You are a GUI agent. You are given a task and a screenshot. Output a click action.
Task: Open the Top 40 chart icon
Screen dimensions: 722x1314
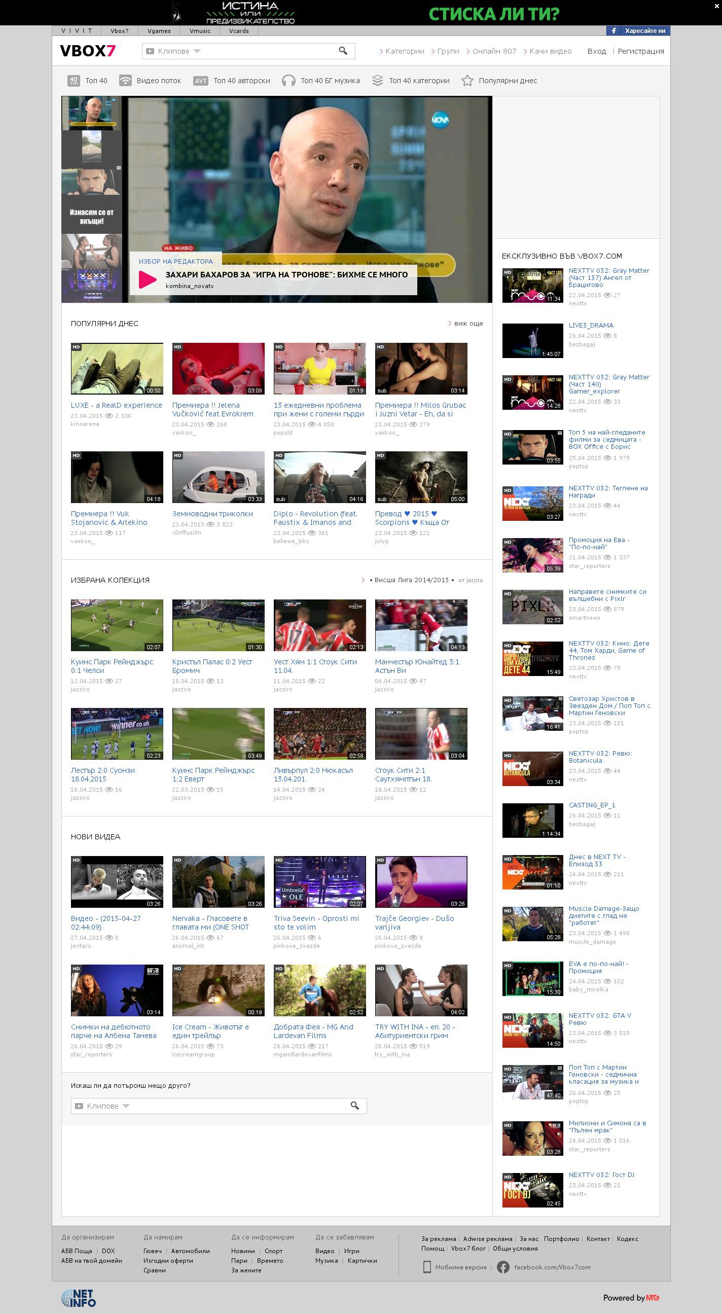click(74, 81)
